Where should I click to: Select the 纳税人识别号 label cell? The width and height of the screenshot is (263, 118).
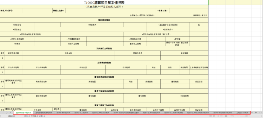tap(11, 10)
